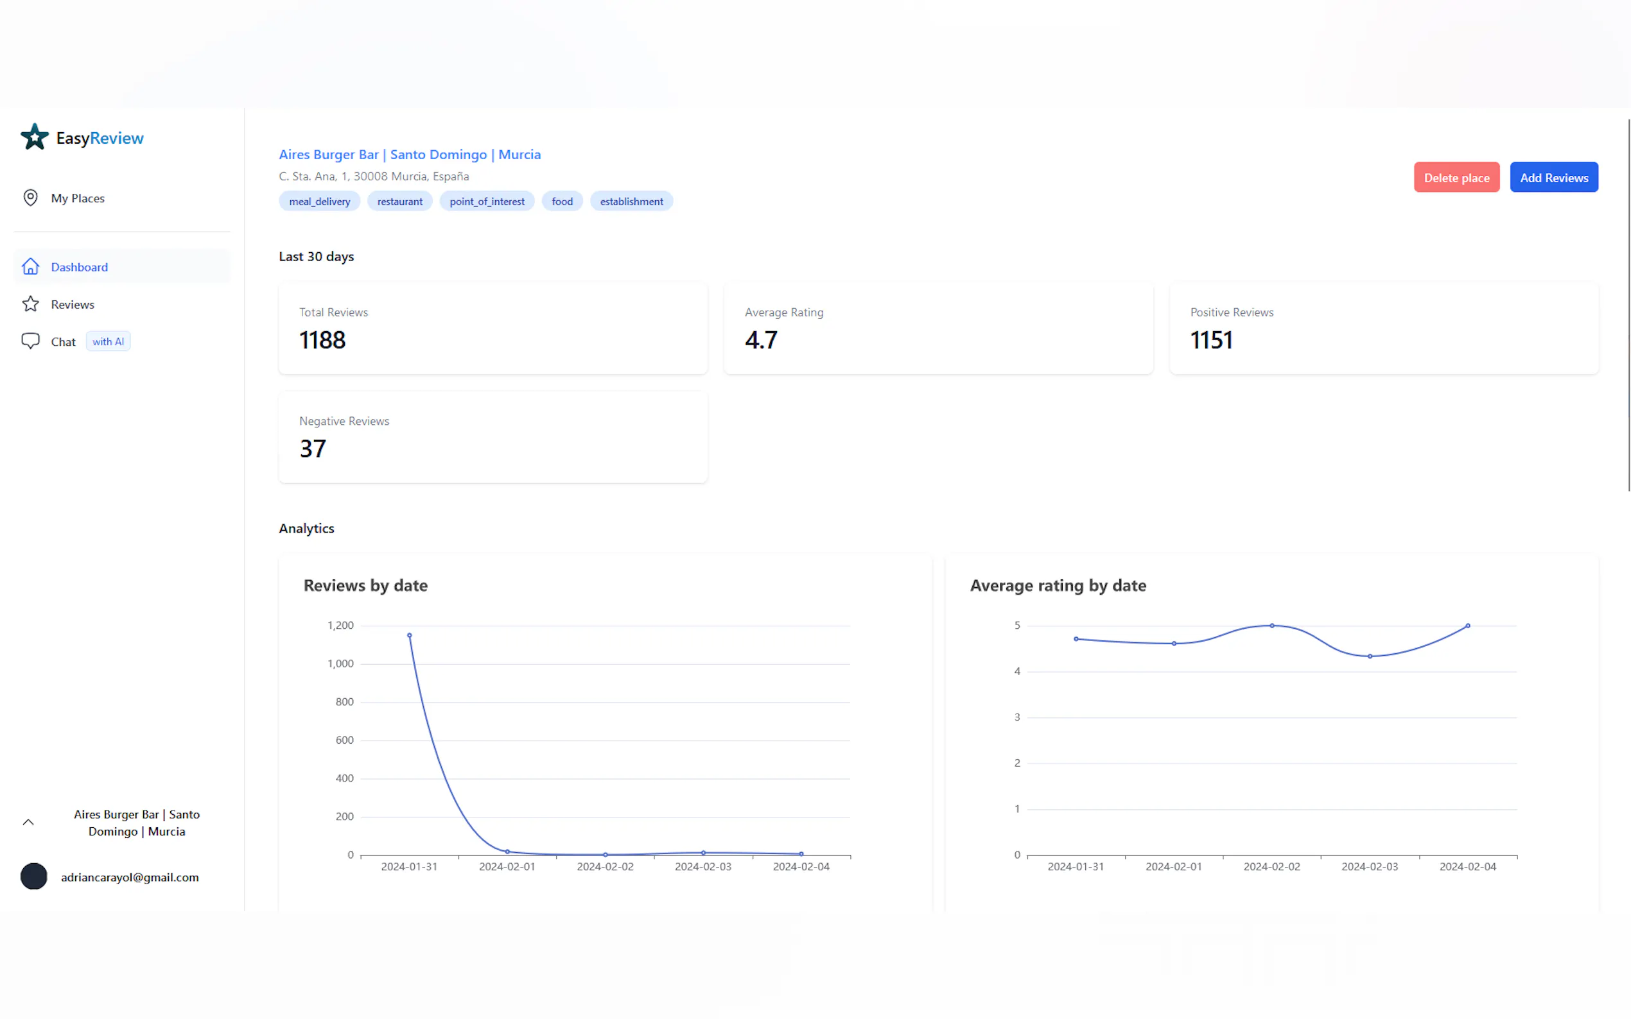This screenshot has width=1631, height=1019.
Task: Click the My Places pin icon
Action: [30, 198]
